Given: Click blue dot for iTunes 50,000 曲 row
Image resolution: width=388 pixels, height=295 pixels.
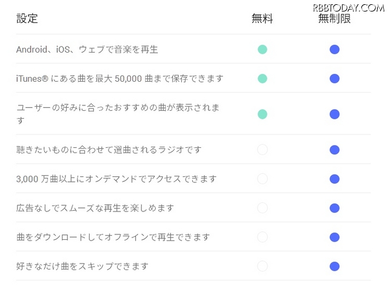Looking at the screenshot, I should point(334,79).
